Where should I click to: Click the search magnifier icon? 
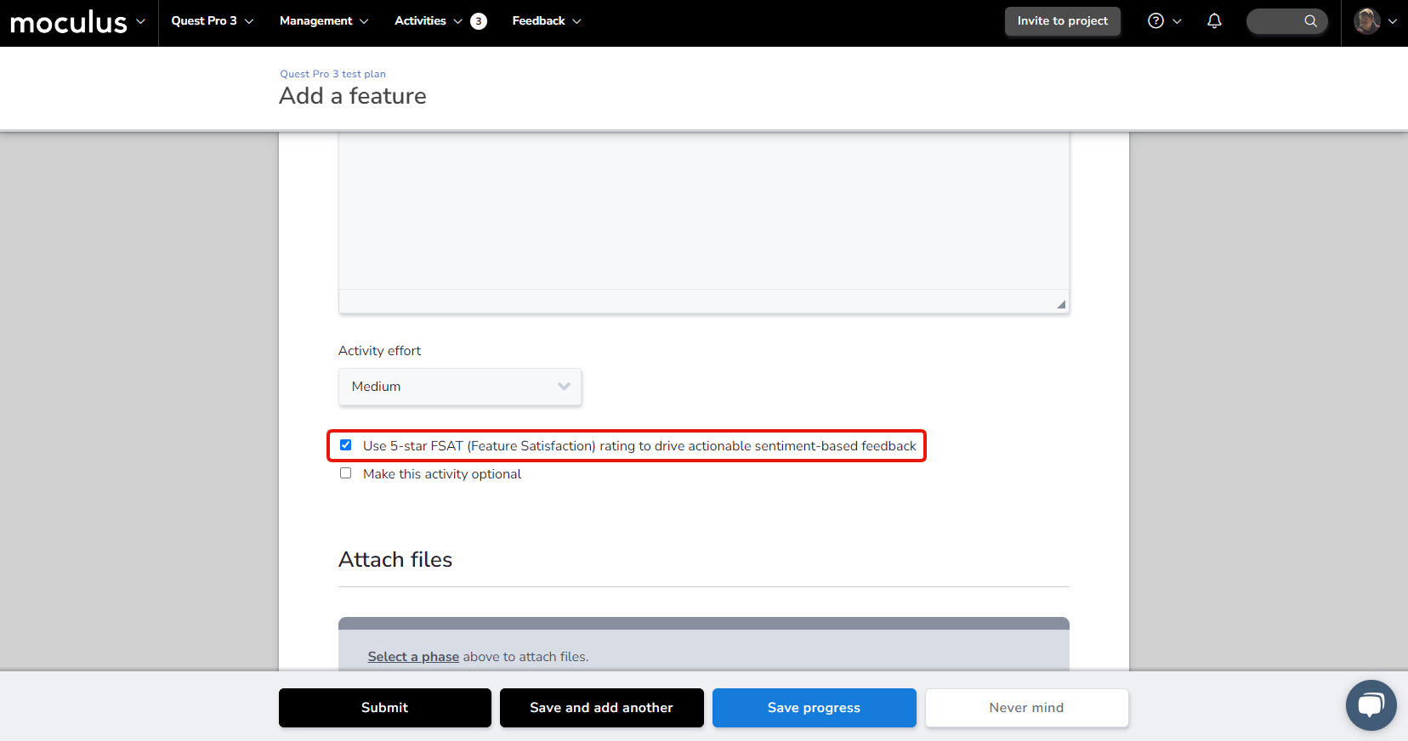coord(1310,21)
